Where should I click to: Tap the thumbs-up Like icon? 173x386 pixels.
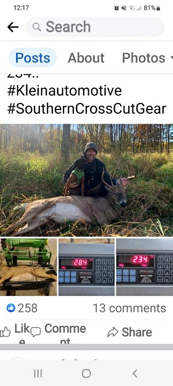click(x=5, y=332)
